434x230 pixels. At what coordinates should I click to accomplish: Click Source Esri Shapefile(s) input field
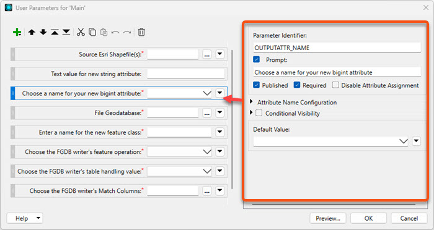click(x=173, y=54)
